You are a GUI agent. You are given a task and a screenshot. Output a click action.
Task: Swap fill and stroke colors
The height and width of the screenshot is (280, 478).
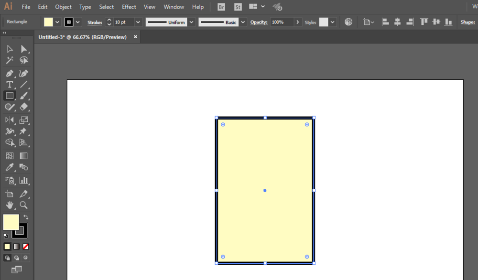[x=26, y=217]
